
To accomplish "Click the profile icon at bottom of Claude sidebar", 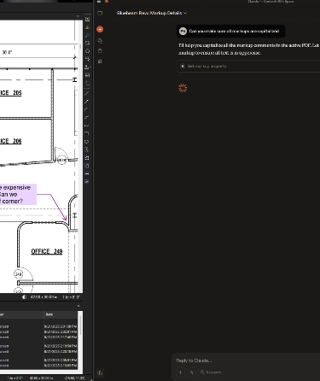I will pos(100,372).
